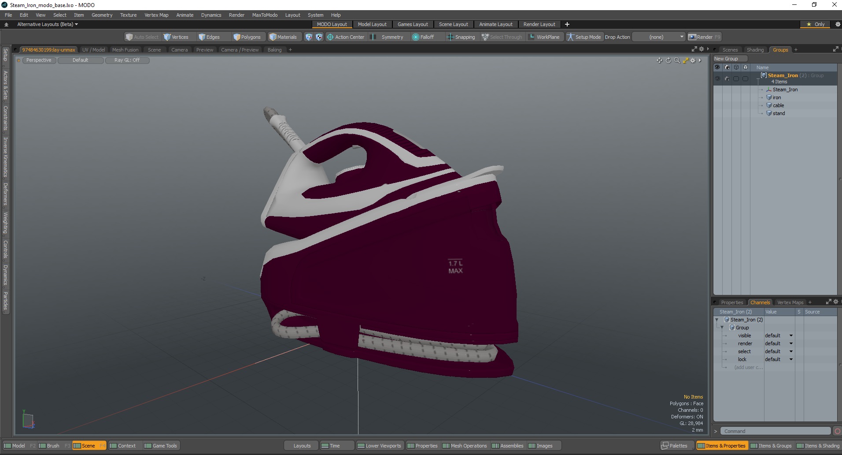Click the Snapping icon
This screenshot has height=455, width=842.
[x=450, y=37]
